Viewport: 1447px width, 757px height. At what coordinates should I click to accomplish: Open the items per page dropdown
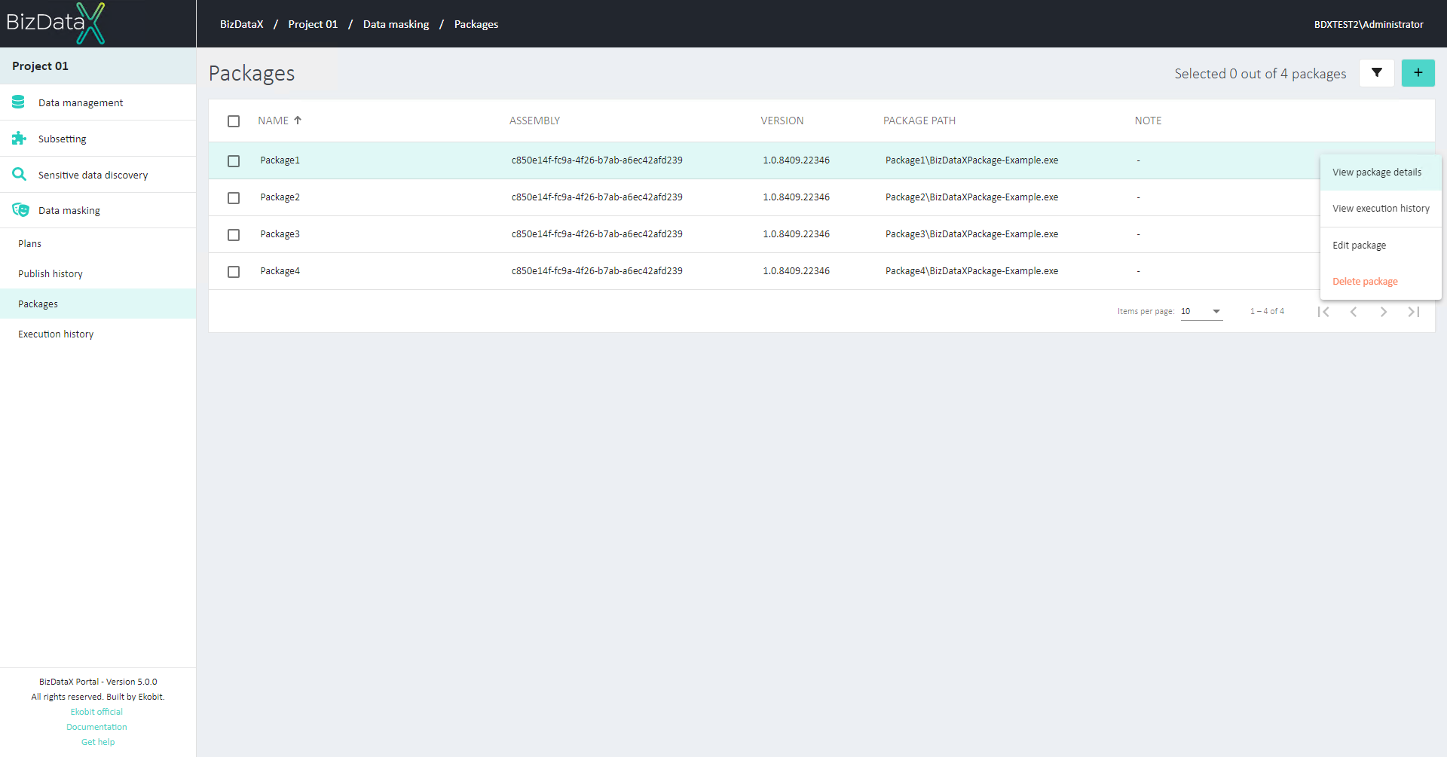click(x=1201, y=311)
